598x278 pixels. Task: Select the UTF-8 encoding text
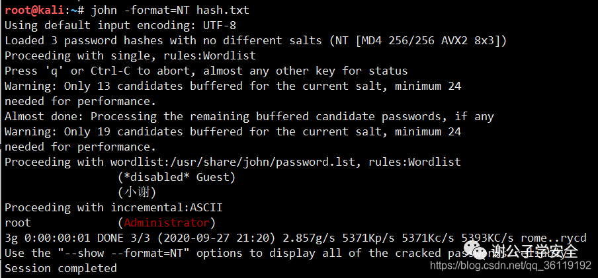(x=220, y=26)
